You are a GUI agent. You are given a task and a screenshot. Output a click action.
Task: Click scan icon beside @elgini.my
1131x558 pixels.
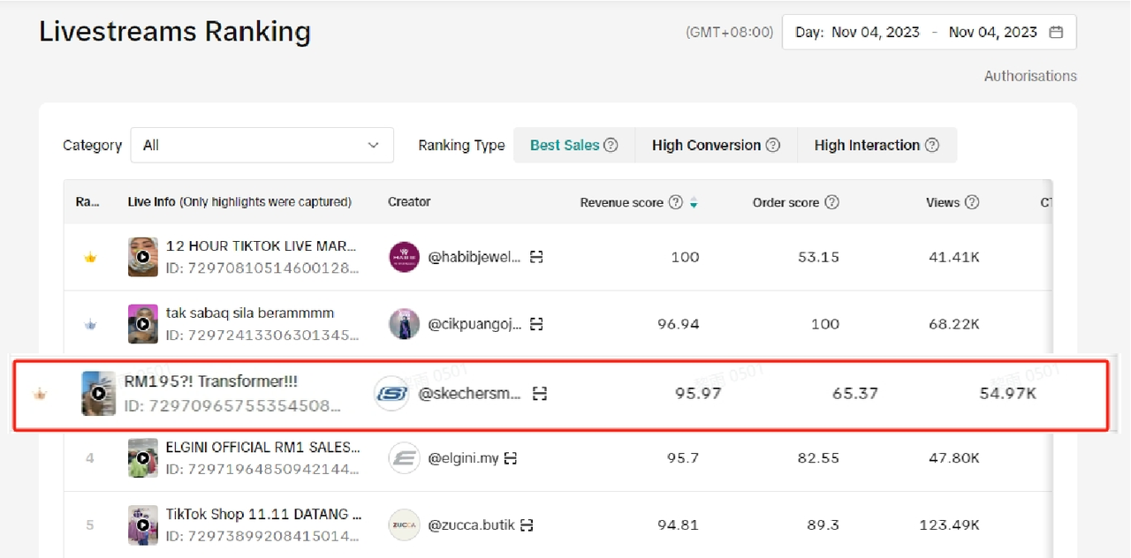coord(510,458)
